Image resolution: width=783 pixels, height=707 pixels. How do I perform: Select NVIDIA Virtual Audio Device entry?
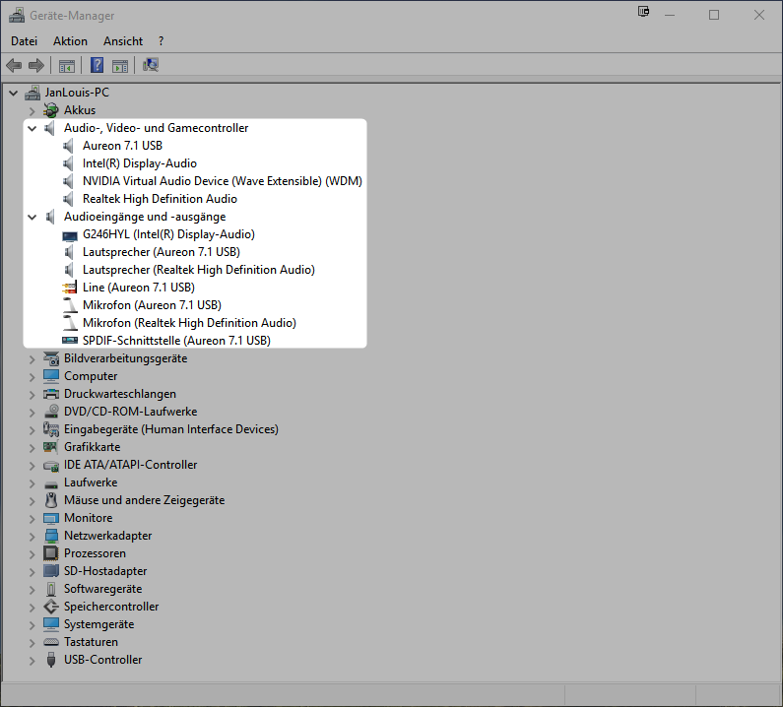(x=222, y=181)
